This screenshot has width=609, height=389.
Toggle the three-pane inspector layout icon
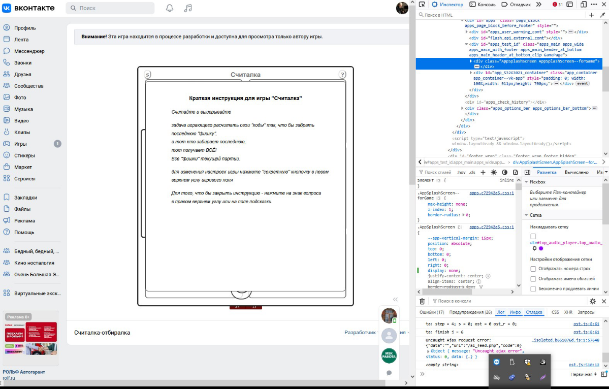(527, 172)
